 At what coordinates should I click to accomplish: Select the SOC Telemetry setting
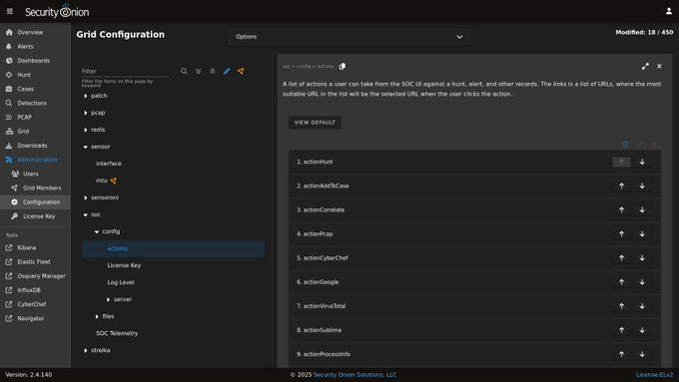[117, 333]
